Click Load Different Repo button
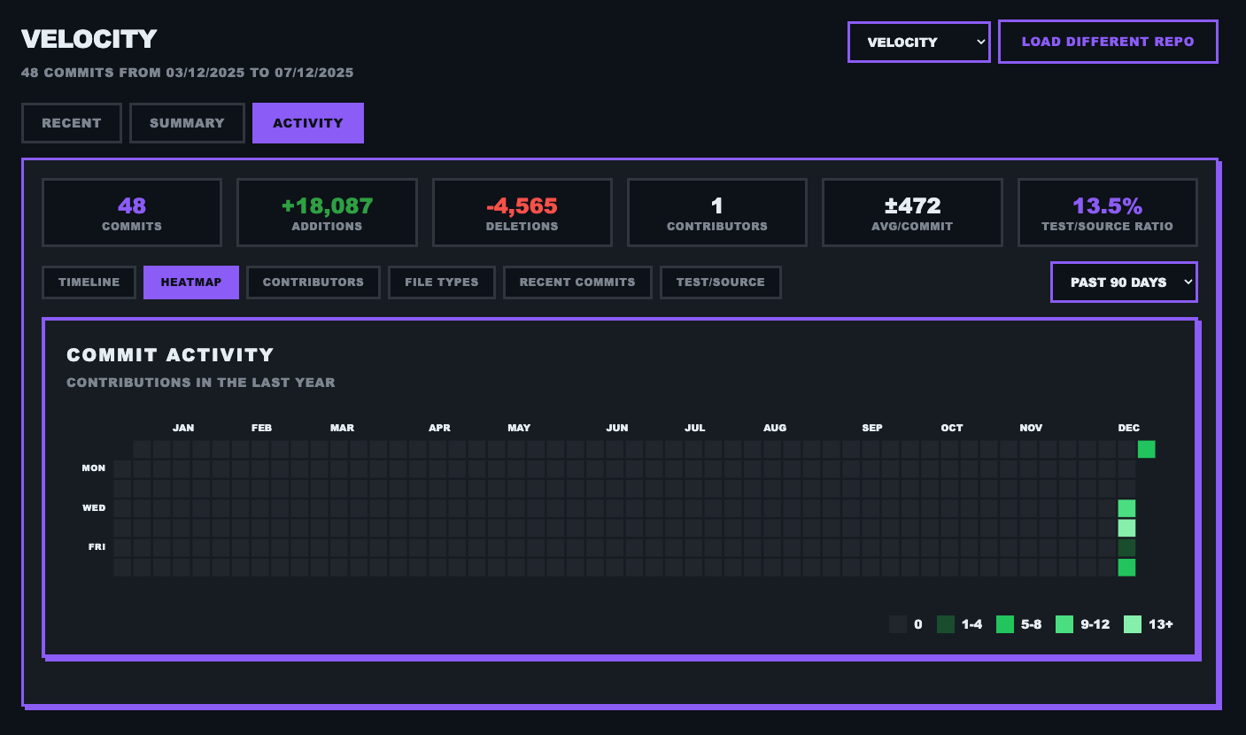This screenshot has height=735, width=1246. click(x=1107, y=42)
